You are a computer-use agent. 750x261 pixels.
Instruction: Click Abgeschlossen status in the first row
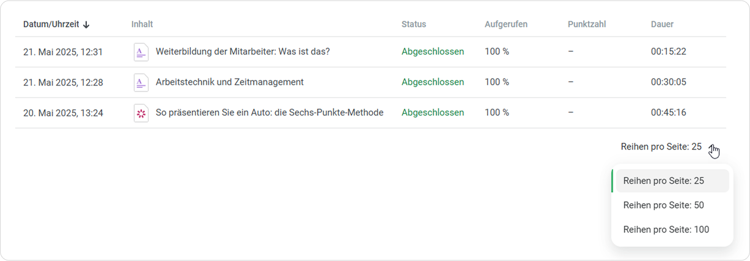[433, 52]
